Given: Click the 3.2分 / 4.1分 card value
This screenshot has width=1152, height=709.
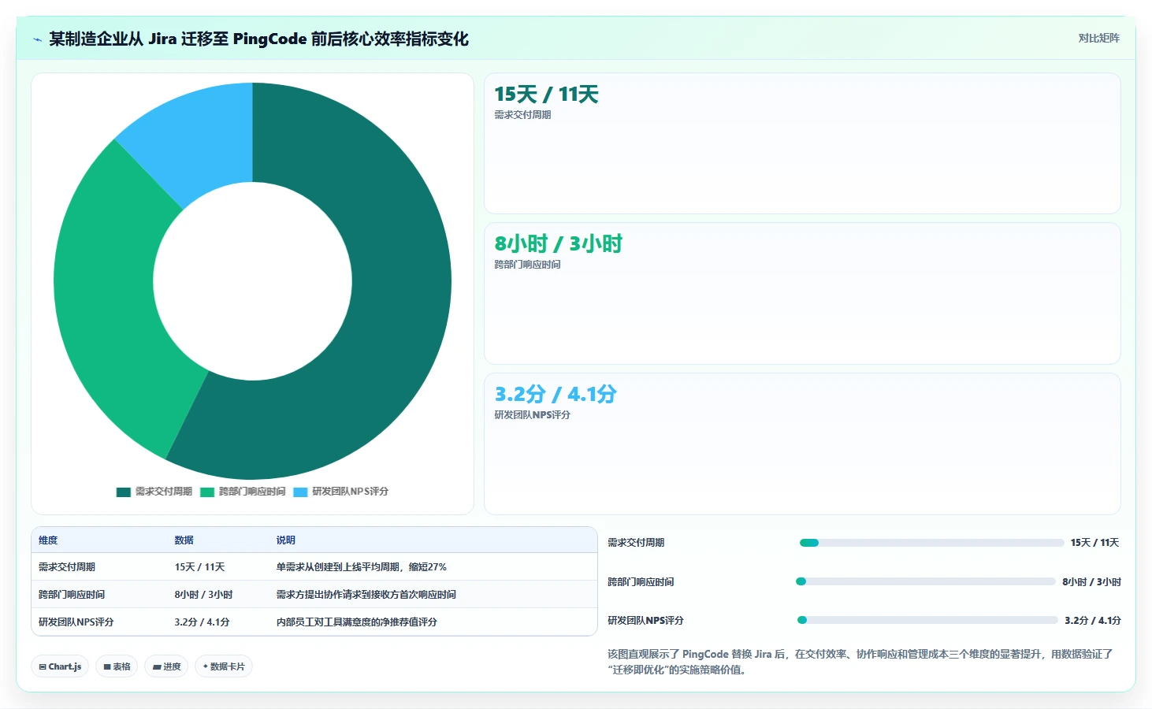Looking at the screenshot, I should point(556,394).
